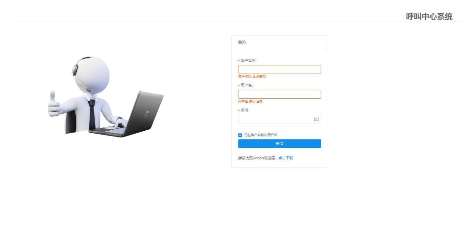This screenshot has height=246, width=475.
Task: Click the 客户名称 required error message
Action: coord(252,77)
